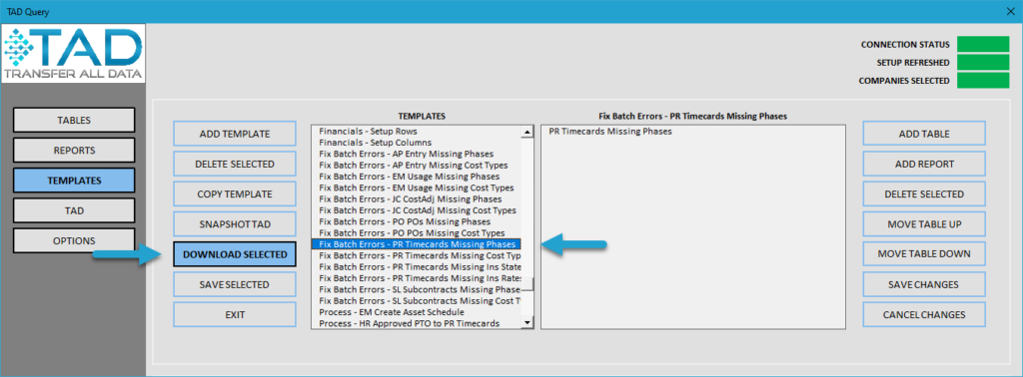The width and height of the screenshot is (1023, 377).
Task: Click the templates list scroll up arrow
Action: (527, 133)
